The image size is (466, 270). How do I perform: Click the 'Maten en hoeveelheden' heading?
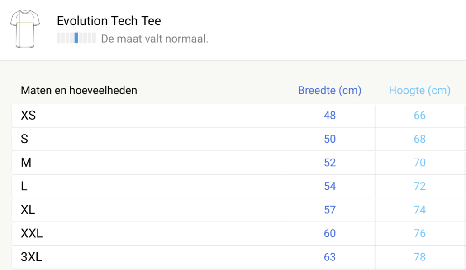(x=79, y=90)
